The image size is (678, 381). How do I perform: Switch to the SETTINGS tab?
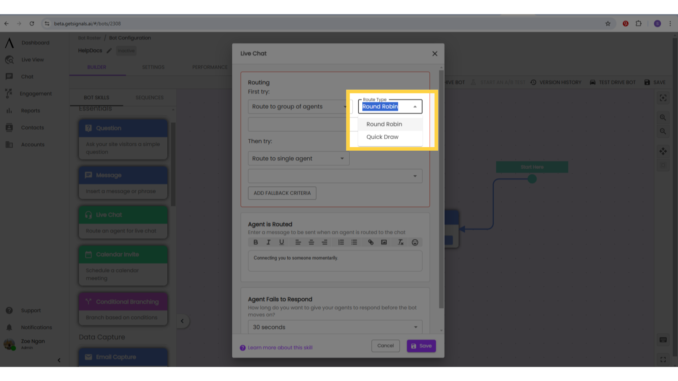point(153,67)
